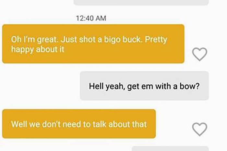Viewport: 227px width, 151px height.
Task: Open the partially visible gray bubble at bottom
Action: pos(170,149)
